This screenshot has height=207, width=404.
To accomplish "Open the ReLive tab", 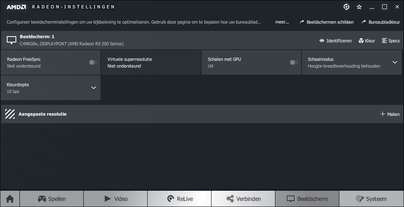I will (180, 199).
